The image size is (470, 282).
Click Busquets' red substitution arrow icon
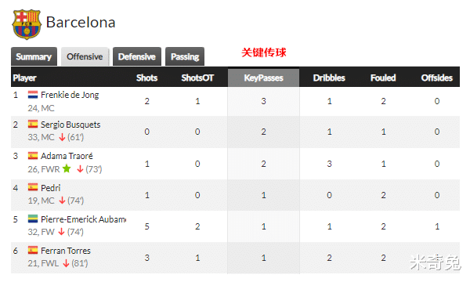(x=62, y=137)
